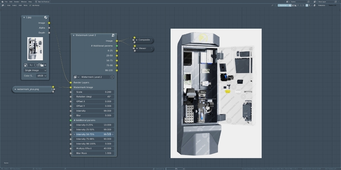This screenshot has width=341, height=170.
Task: Click the Rotation (deg) field
Action: coord(94,97)
